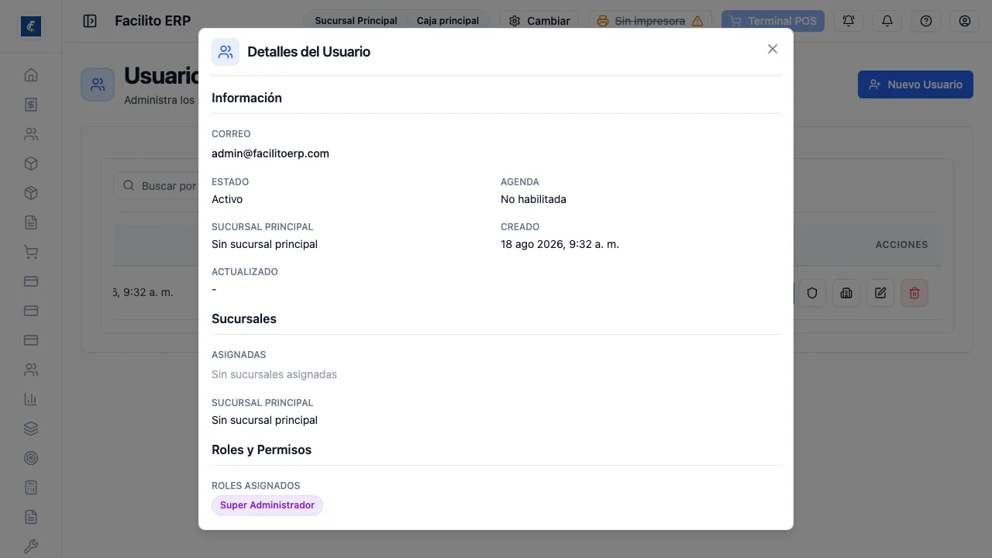Click the Facilito ERP title text
The image size is (992, 558).
click(x=153, y=21)
